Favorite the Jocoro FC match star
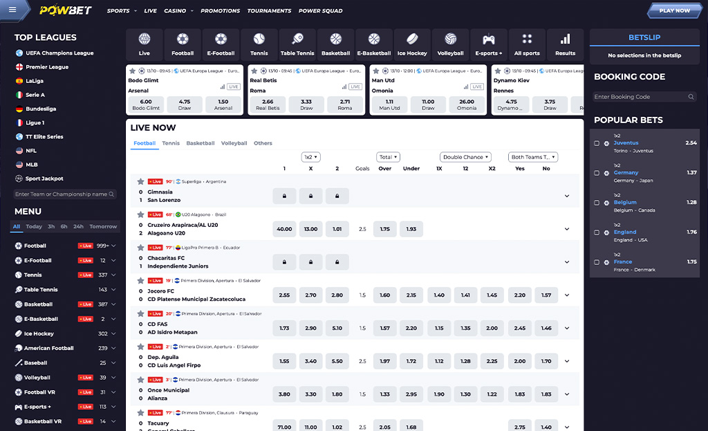Viewport: 708px width, 431px height. [141, 281]
